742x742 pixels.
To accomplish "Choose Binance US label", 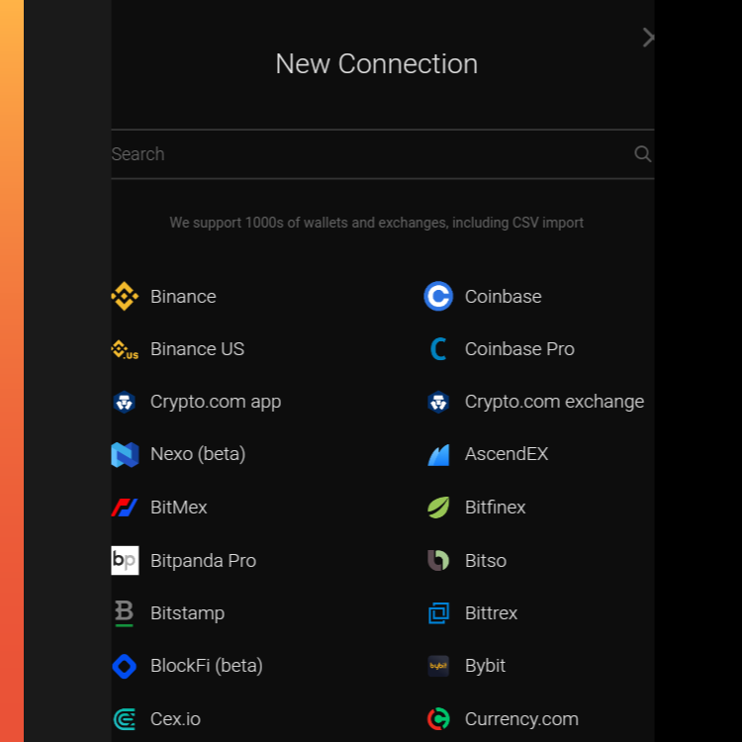I will [197, 349].
